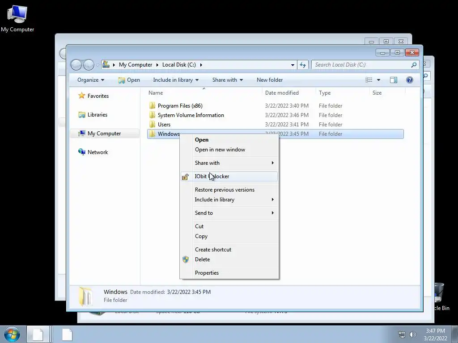Choose Cut from the context menu
Screen dimensions: 458x343
click(229, 226)
